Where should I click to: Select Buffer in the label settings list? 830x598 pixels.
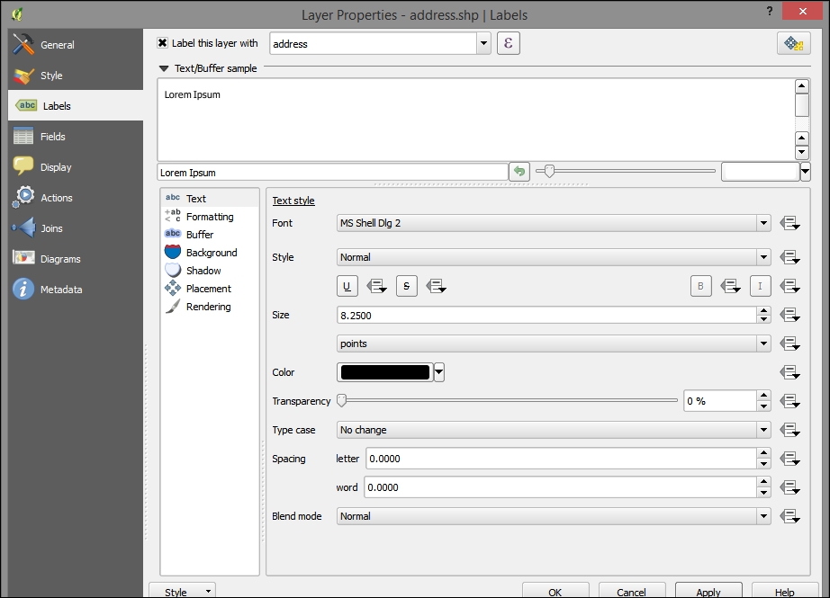(x=199, y=235)
